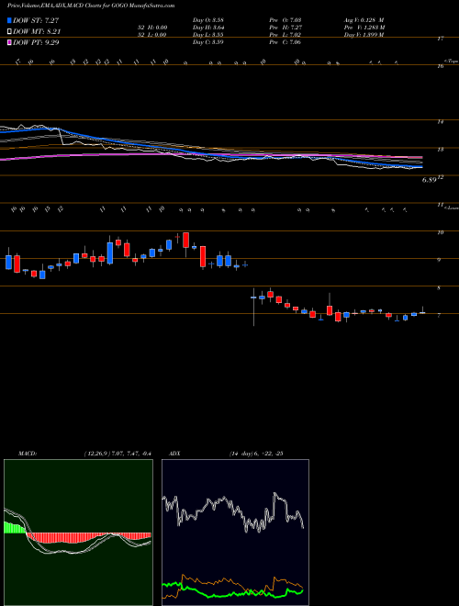Click the '<-Lows' label on right axis
Screen dimensions: 459x606
451,208
